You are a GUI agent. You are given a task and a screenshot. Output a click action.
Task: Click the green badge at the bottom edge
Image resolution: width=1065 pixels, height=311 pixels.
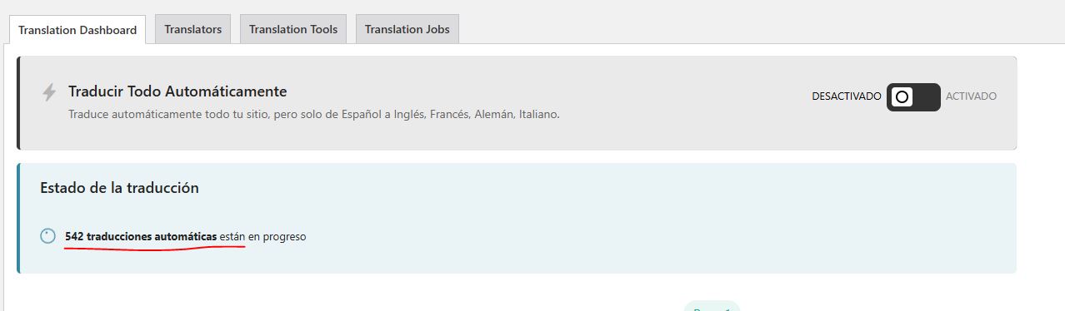click(712, 306)
